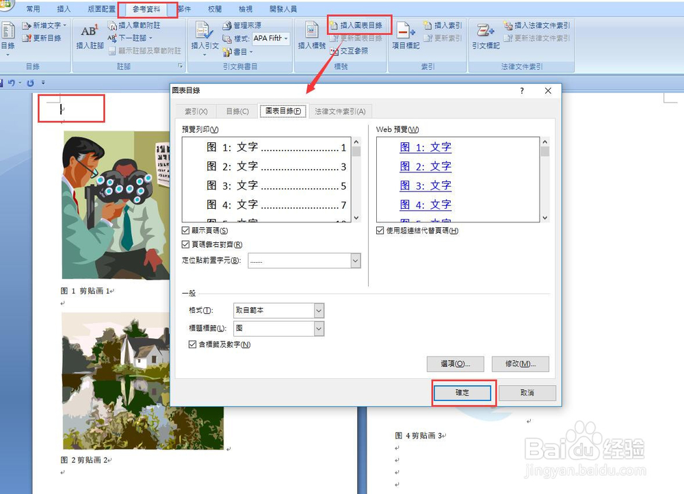The height and width of the screenshot is (494, 684).
Task: Open the 插入引文 dropdown arrow
Action: pyautogui.click(x=205, y=55)
